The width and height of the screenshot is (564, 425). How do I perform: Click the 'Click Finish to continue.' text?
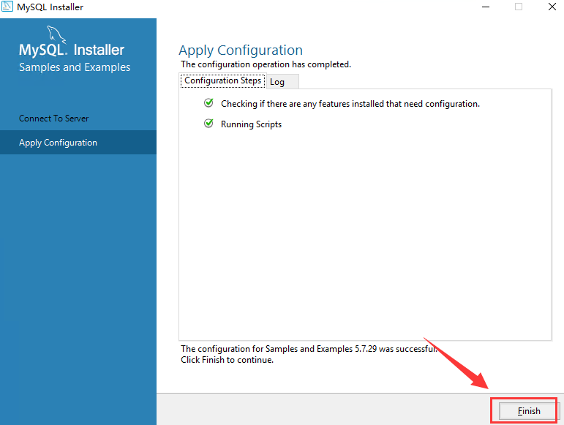(x=227, y=360)
